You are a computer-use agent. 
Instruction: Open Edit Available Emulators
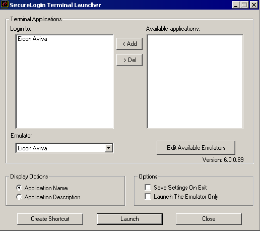pyautogui.click(x=196, y=148)
